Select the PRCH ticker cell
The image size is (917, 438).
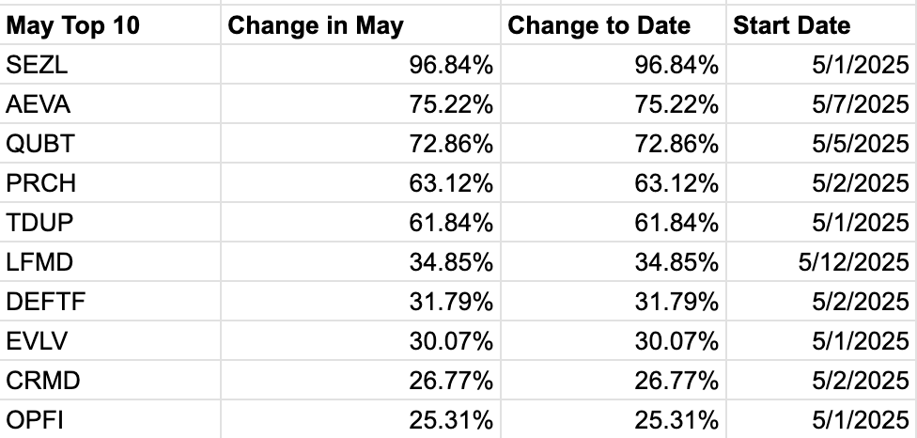pyautogui.click(x=110, y=183)
